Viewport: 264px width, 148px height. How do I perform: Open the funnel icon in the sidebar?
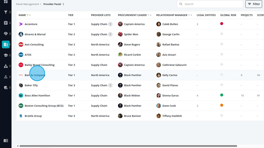click(x=6, y=12)
